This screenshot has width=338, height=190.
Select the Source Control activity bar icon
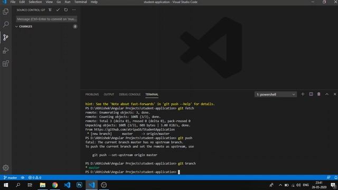[x=6, y=37]
